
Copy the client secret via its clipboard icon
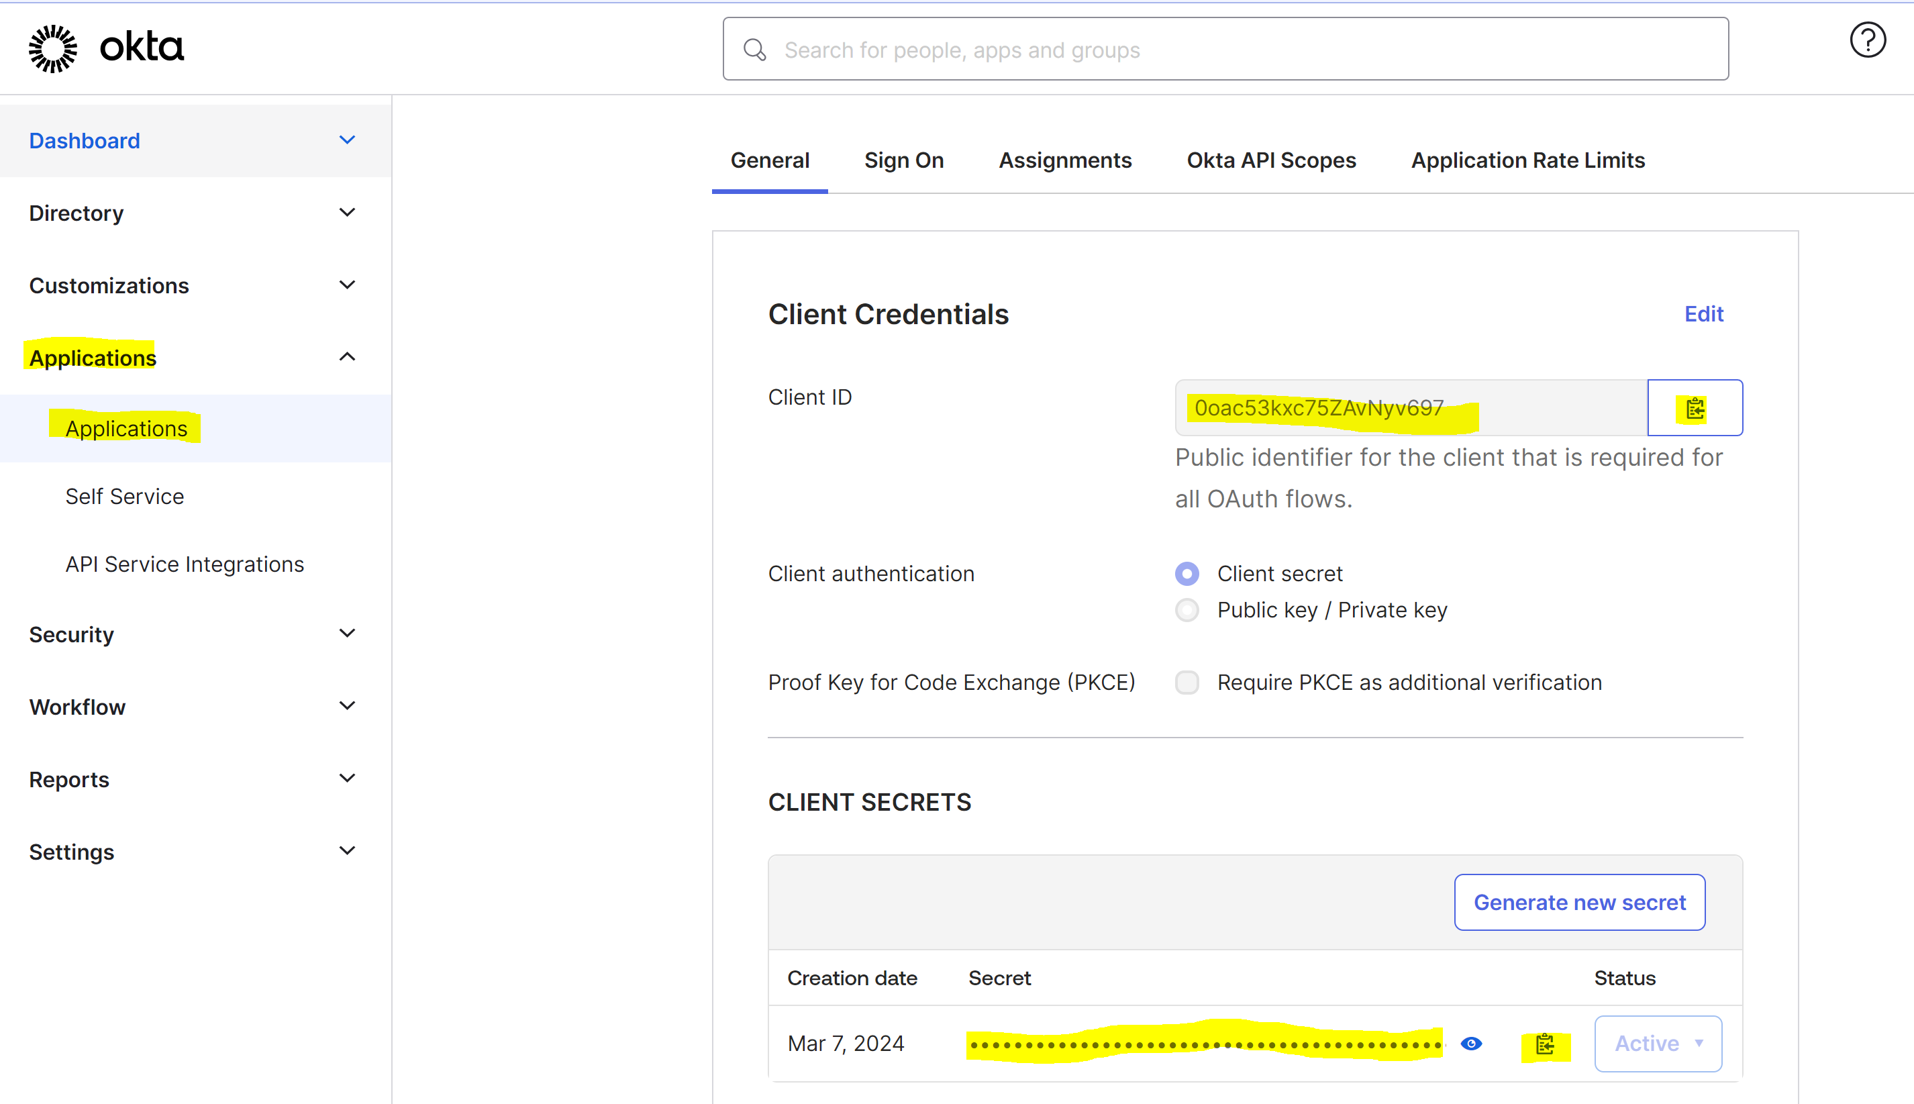pyautogui.click(x=1546, y=1044)
